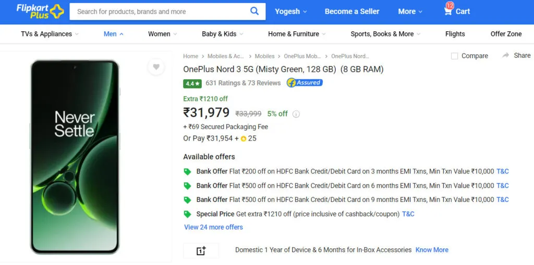Go to OnePlus Nord... breadcrumb
534x265 pixels.
point(350,56)
